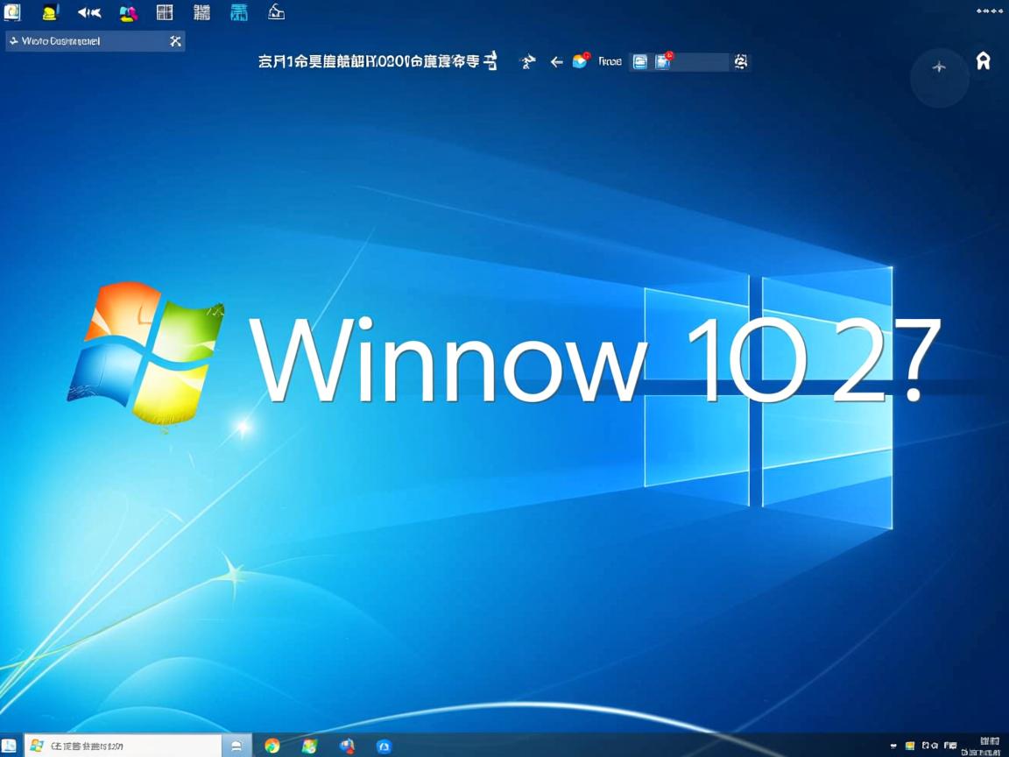Select the blue tower icon in top row

pyautogui.click(x=238, y=12)
